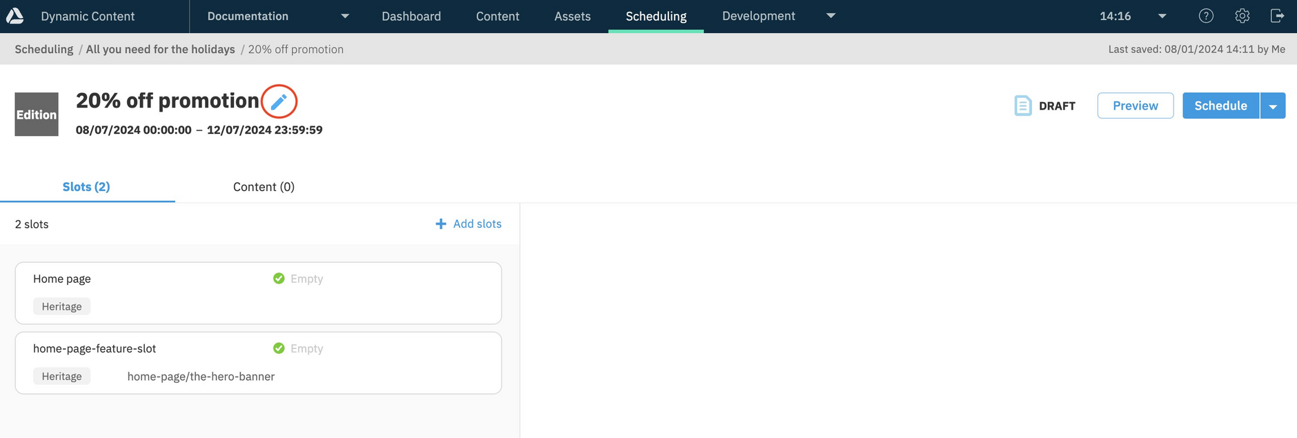Viewport: 1297px width, 438px height.
Task: Click the draft document status icon
Action: pos(1023,106)
